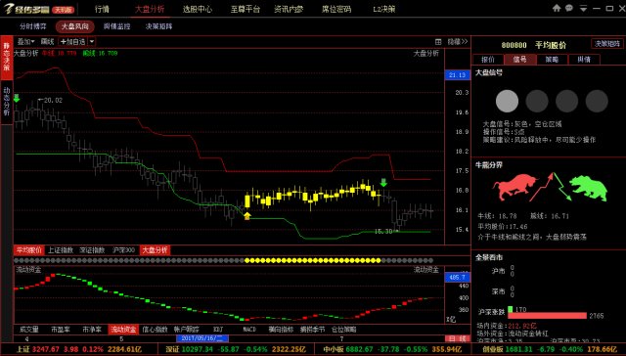Expand the 叠加 overlay dropdown
Screen dimensions: 626x356
coord(26,41)
